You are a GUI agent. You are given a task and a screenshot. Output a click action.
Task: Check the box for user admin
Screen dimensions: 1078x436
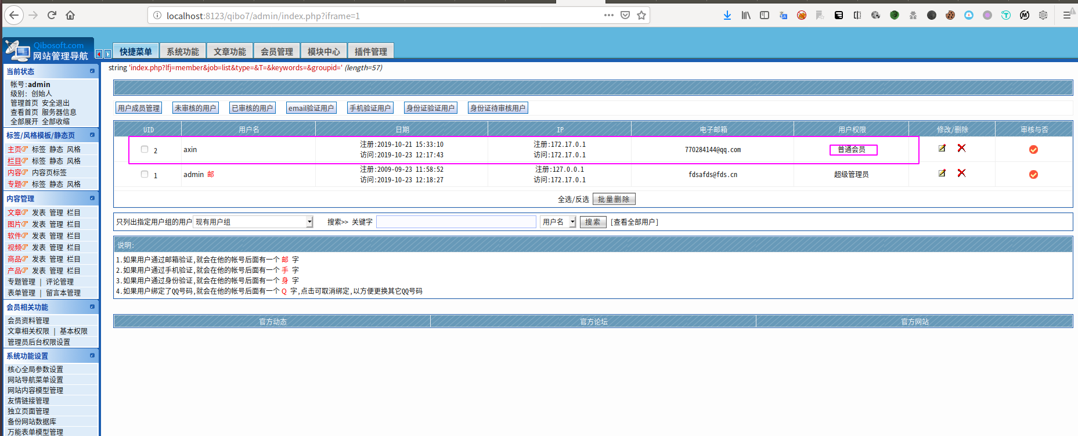pyautogui.click(x=145, y=174)
